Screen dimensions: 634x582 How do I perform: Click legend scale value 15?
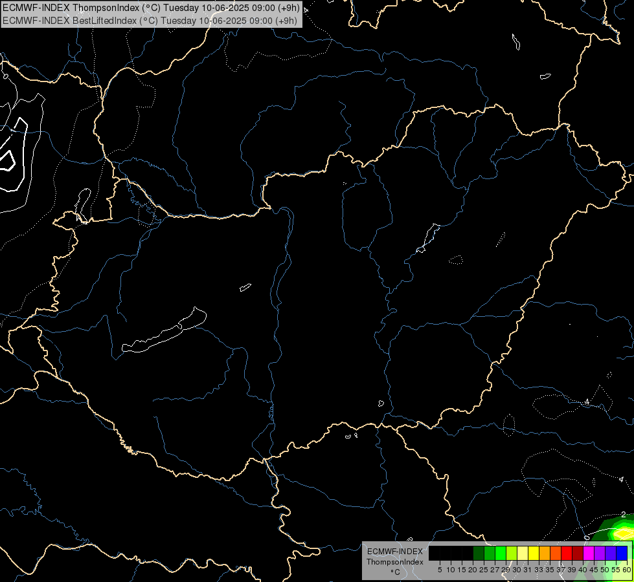tap(462, 570)
